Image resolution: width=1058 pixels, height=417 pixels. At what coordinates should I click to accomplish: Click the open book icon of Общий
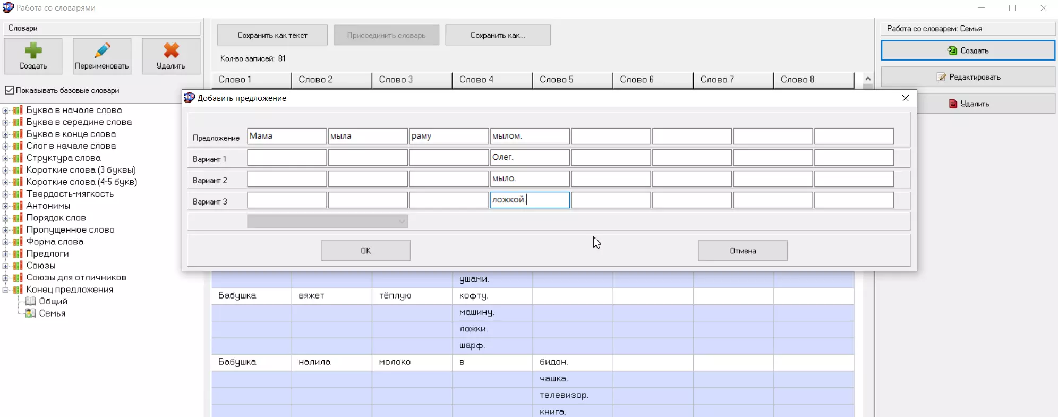31,301
